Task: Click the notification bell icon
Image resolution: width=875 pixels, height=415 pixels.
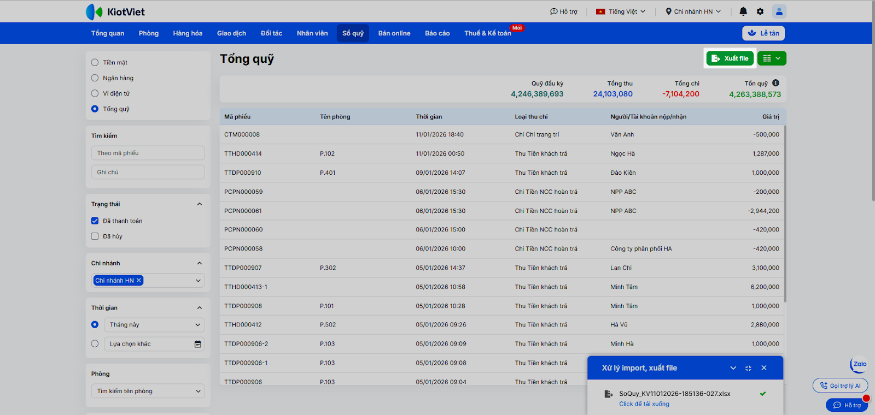Action: tap(743, 11)
